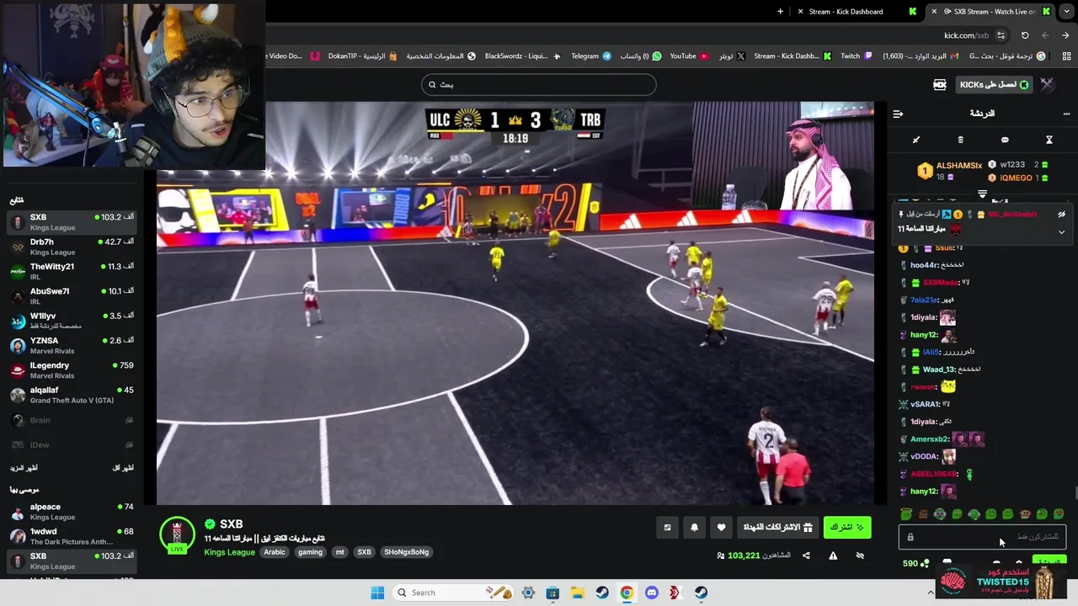This screenshot has width=1078, height=606.
Task: Open the Twitch bookmark
Action: [856, 56]
